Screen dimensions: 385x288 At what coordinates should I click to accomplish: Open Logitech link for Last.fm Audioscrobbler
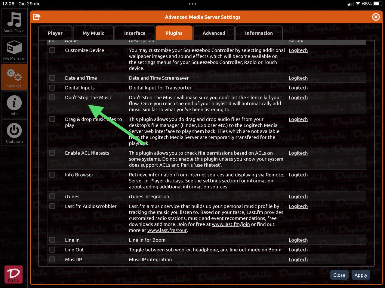[298, 206]
